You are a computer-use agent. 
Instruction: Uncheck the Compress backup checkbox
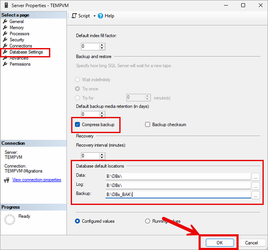[x=78, y=125]
